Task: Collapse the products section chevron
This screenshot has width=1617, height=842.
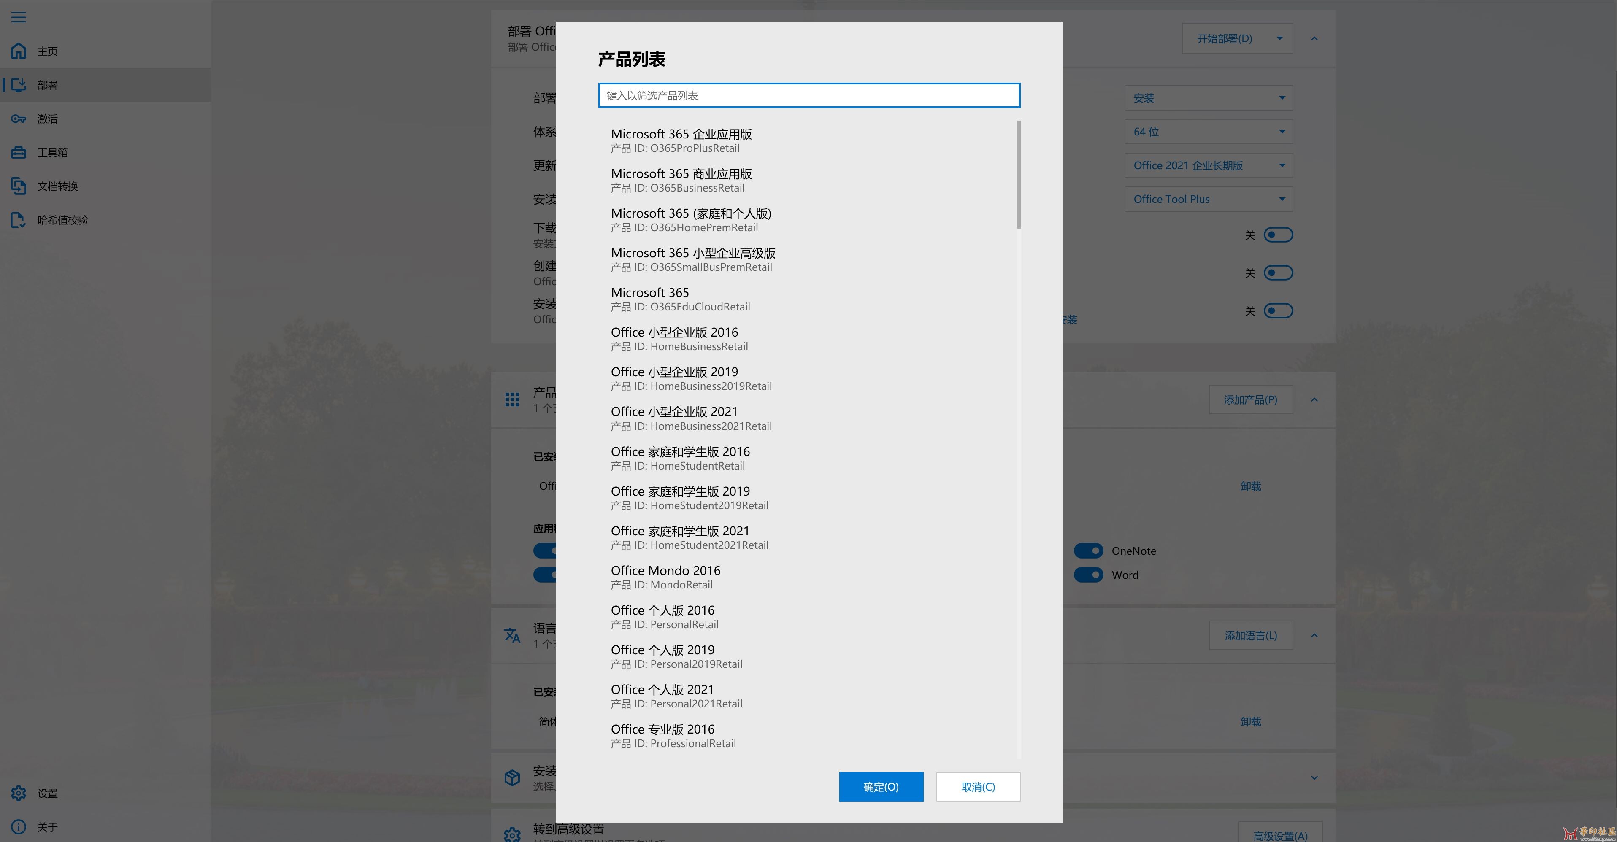Action: [x=1314, y=399]
